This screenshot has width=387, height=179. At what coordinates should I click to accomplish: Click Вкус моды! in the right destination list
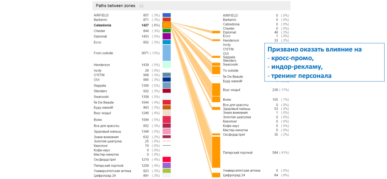pos(231,90)
